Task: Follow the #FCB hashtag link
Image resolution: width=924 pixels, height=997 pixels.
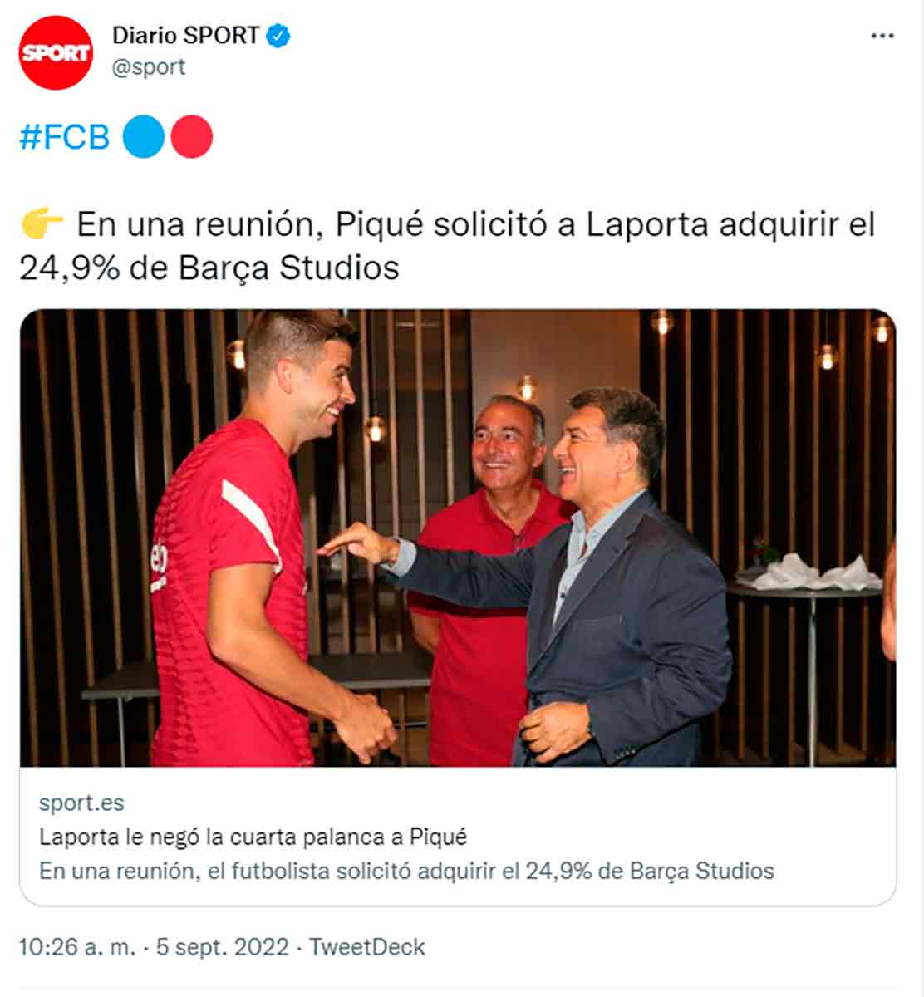Action: coord(65,137)
